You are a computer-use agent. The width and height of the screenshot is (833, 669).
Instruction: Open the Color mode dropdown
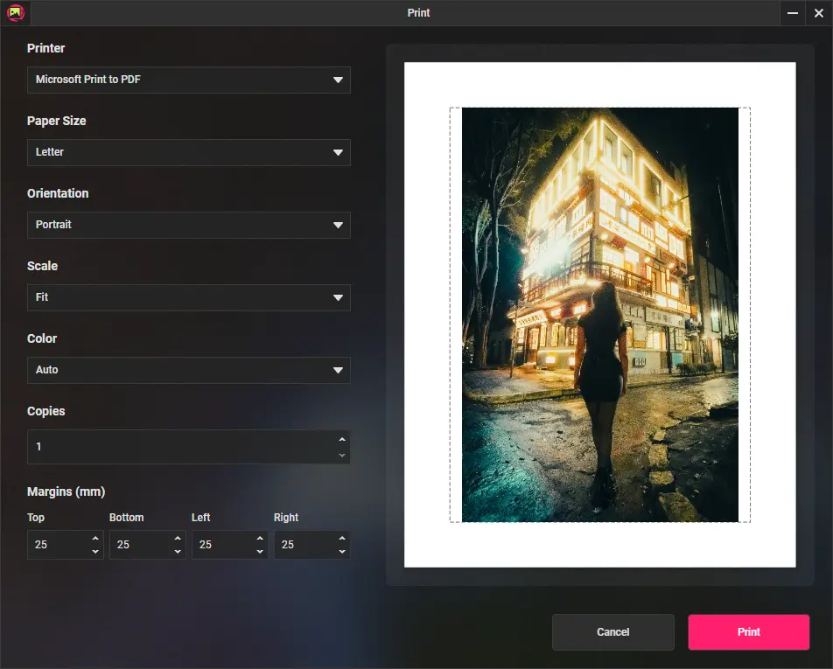pyautogui.click(x=188, y=370)
